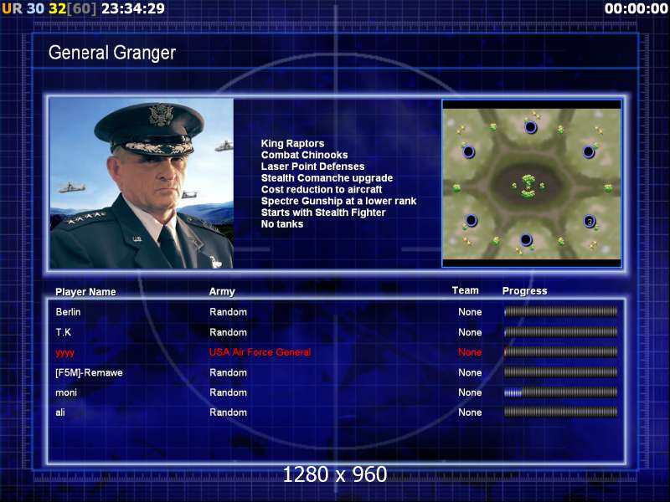The width and height of the screenshot is (670, 502).
Task: Select start position marker numbered 3 on minimap
Action: point(590,221)
